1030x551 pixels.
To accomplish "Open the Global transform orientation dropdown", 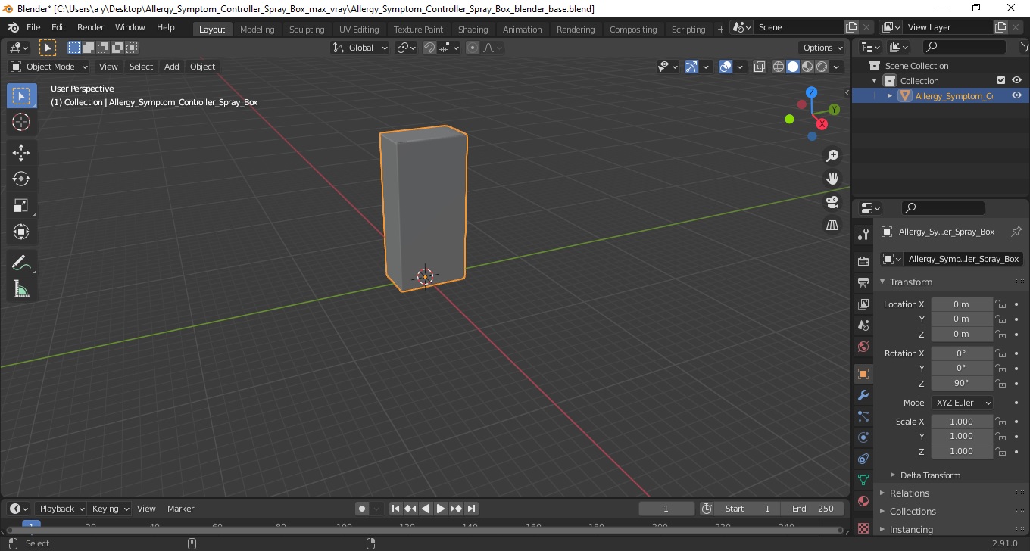I will click(x=360, y=48).
